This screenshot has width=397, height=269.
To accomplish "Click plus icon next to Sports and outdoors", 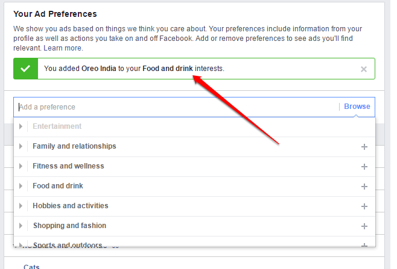I will pyautogui.click(x=364, y=246).
